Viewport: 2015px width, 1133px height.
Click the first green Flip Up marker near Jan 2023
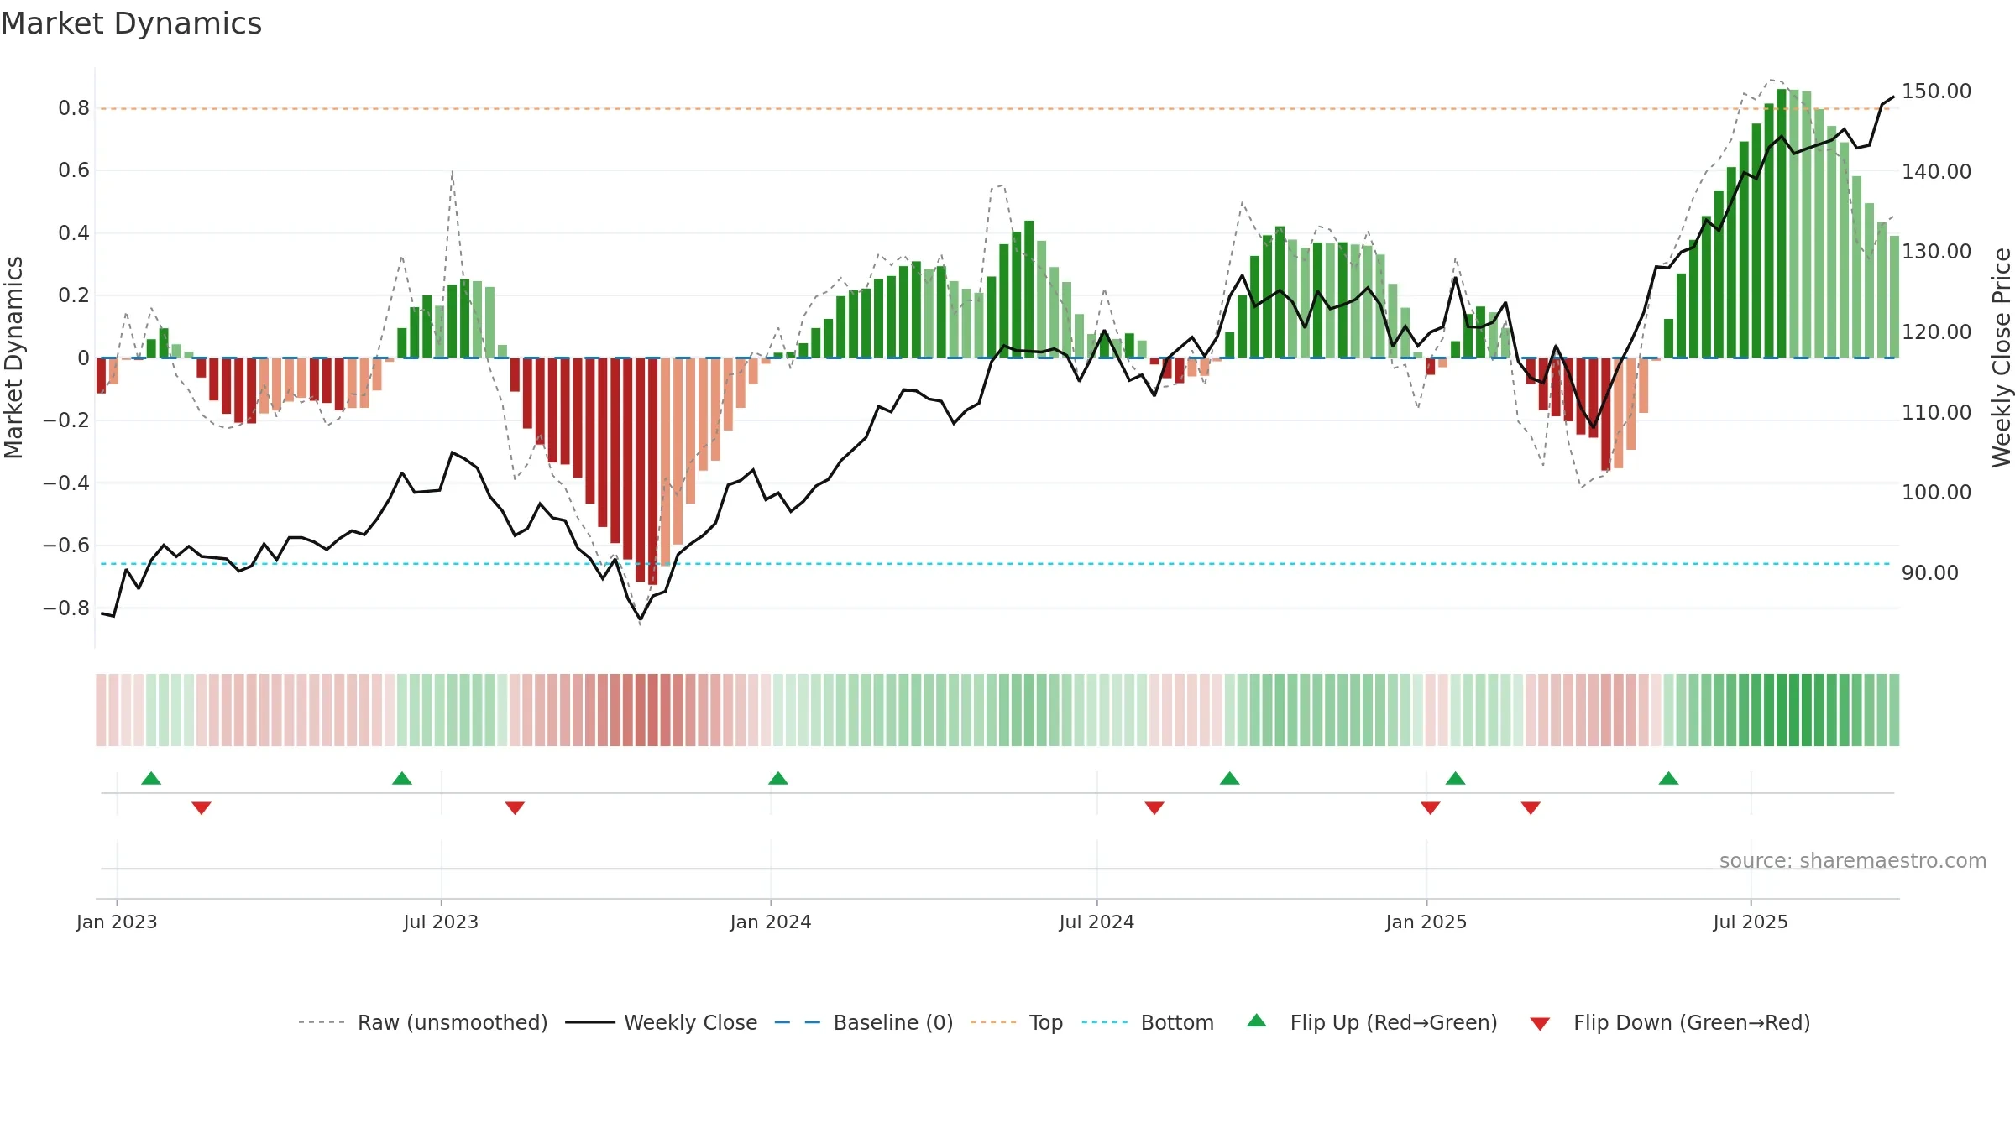coord(151,778)
